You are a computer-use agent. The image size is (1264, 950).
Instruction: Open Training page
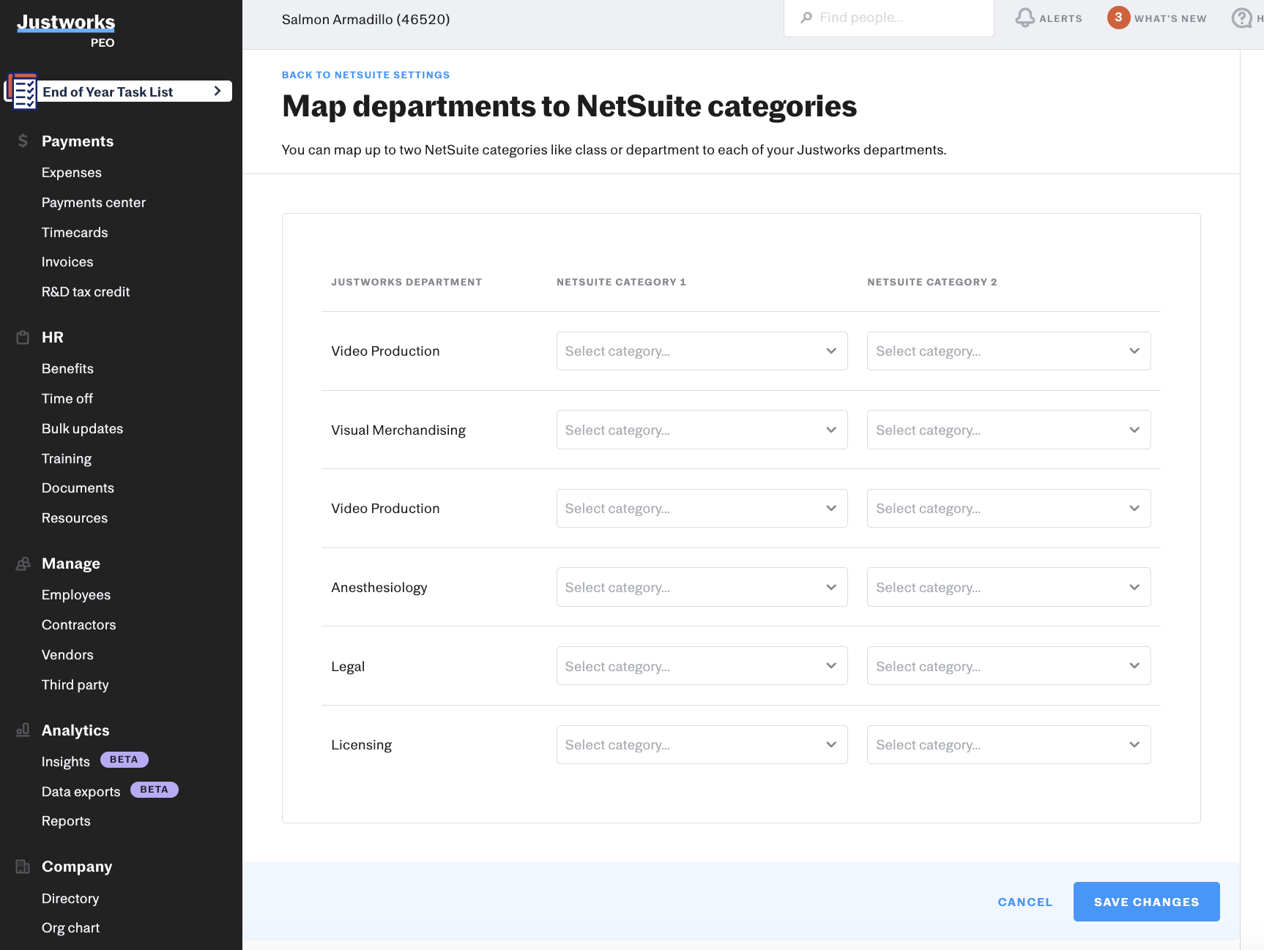(67, 459)
